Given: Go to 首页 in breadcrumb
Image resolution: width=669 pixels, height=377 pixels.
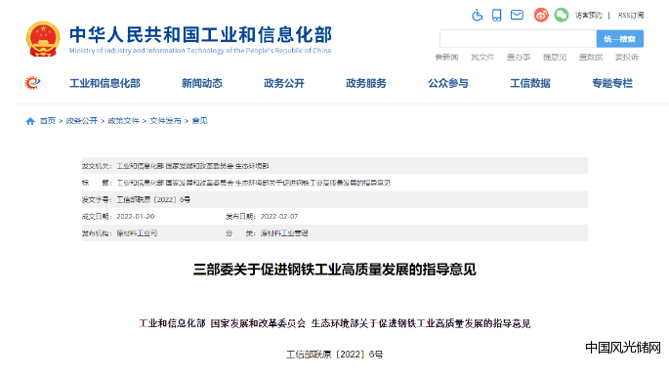Looking at the screenshot, I should [48, 121].
